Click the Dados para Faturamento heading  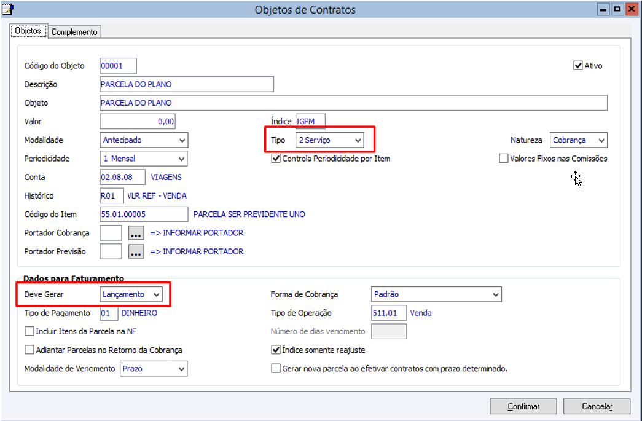(x=74, y=278)
